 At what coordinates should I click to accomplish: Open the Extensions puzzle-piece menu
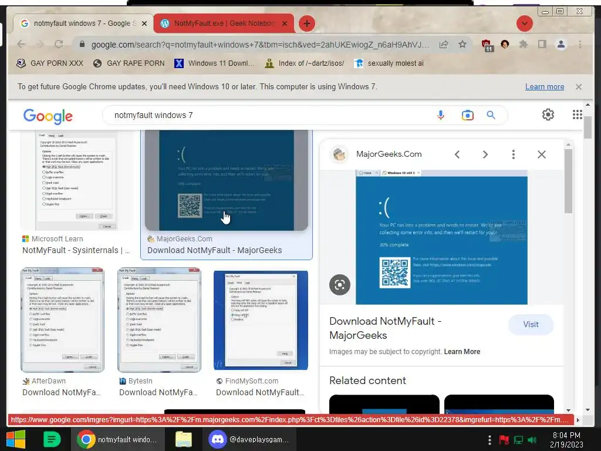point(523,45)
